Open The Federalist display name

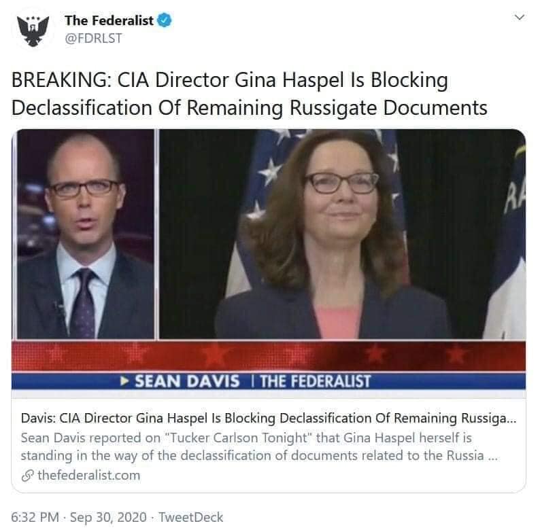109,20
